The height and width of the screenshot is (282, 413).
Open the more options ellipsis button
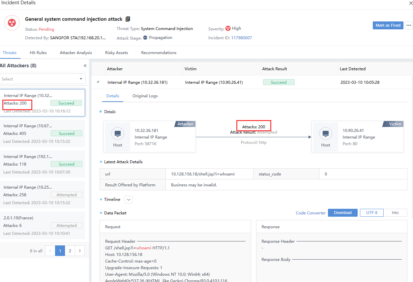409,25
